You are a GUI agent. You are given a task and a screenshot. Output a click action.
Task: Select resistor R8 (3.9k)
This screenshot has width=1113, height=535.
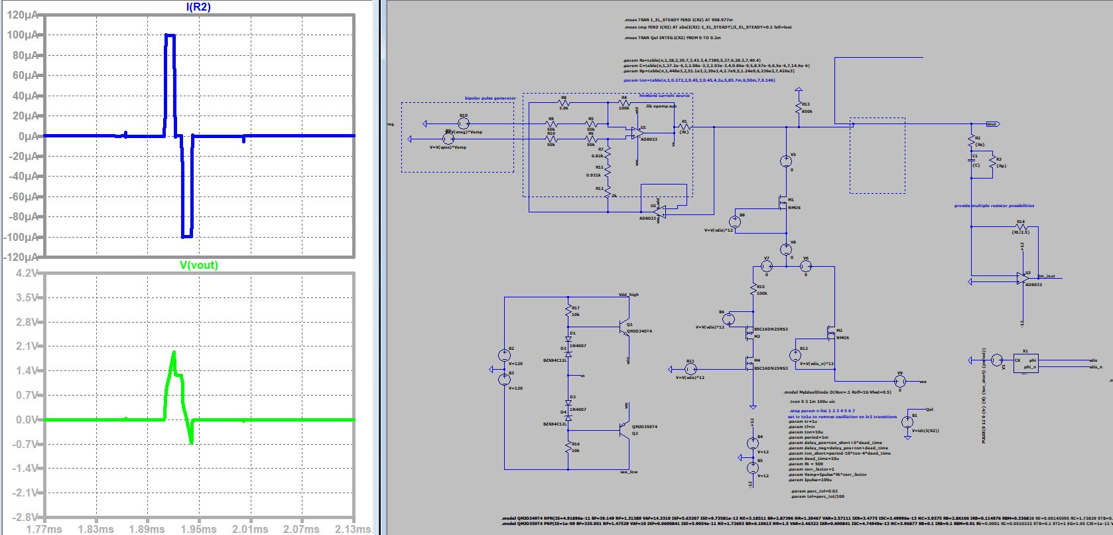(x=564, y=104)
